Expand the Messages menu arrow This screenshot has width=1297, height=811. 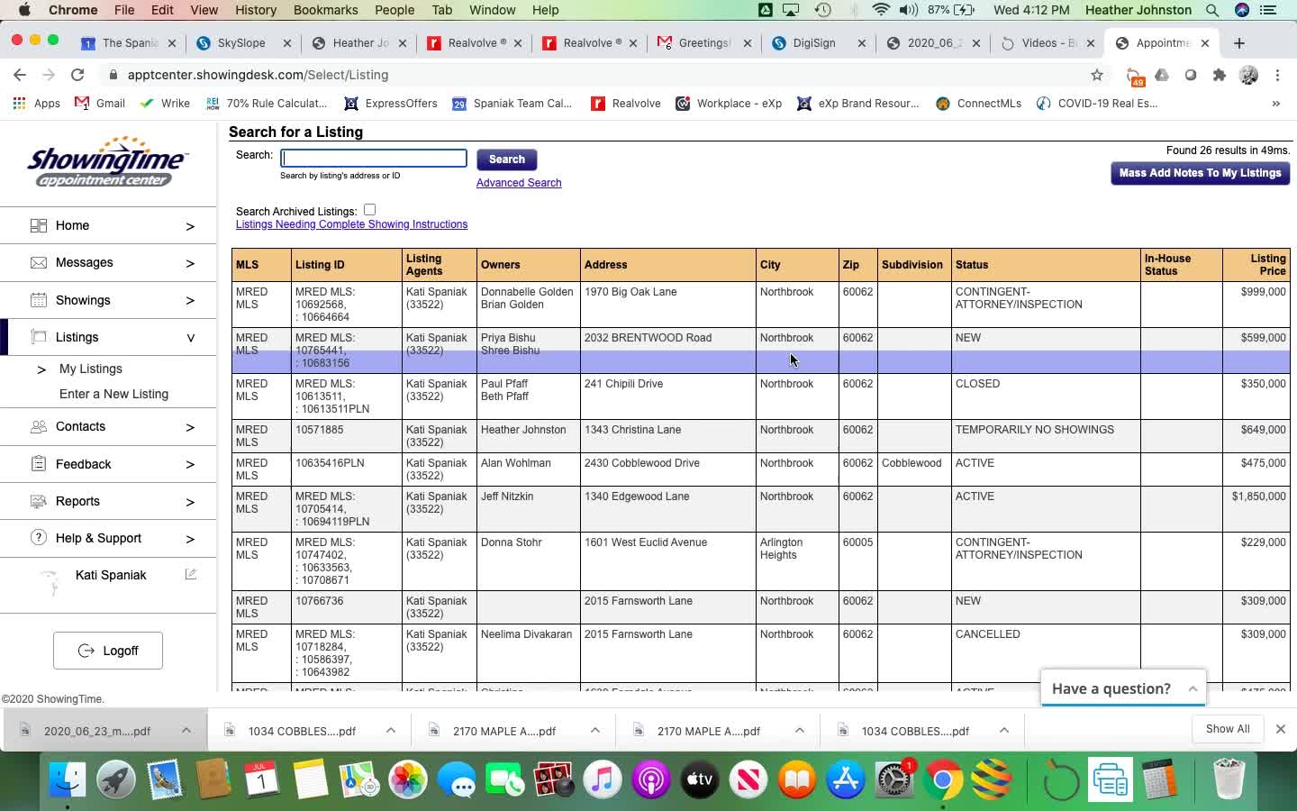[x=190, y=263]
